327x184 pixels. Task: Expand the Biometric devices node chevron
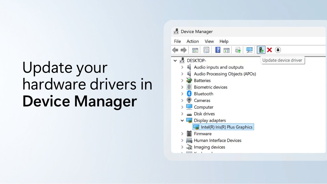[x=182, y=87]
